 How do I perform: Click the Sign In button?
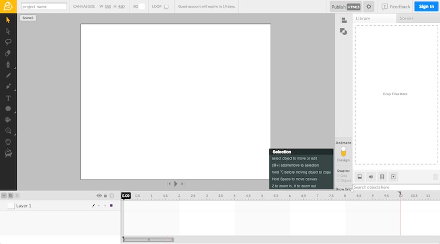pos(426,7)
